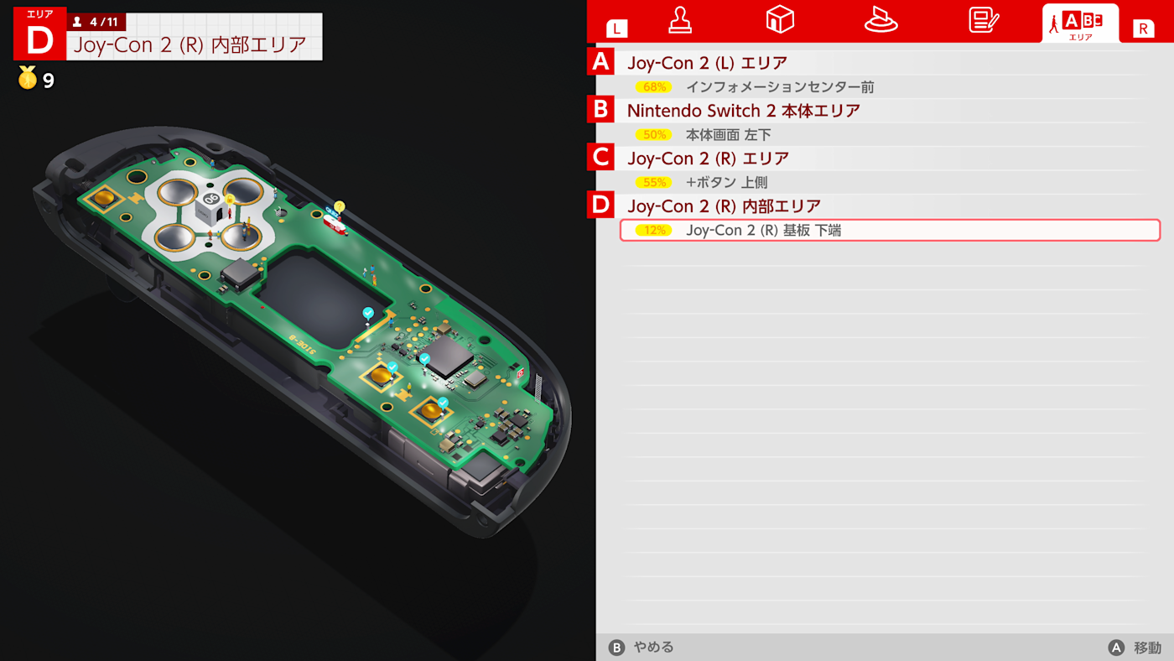Screen dimensions: 1174x661
Task: Select Joy-Con 2 (R) 内部エリア heading in list
Action: 724,206
